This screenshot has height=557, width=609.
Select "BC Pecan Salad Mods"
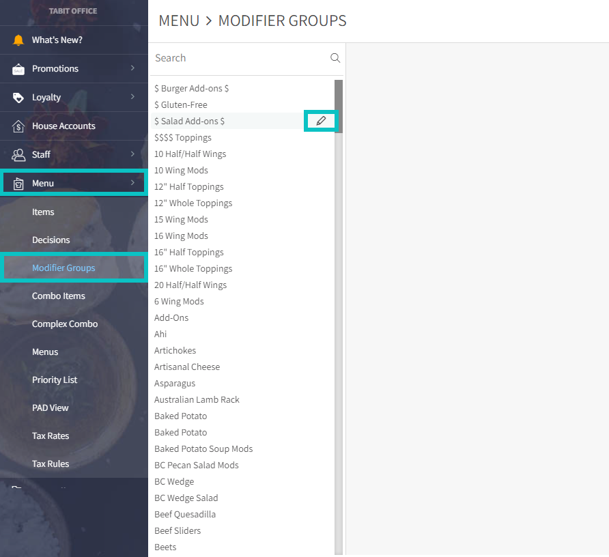coord(197,466)
